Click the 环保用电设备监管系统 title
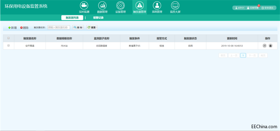 click(26, 6)
